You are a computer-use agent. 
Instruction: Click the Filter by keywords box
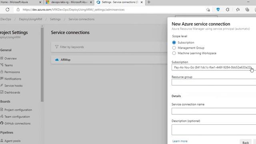109,47
